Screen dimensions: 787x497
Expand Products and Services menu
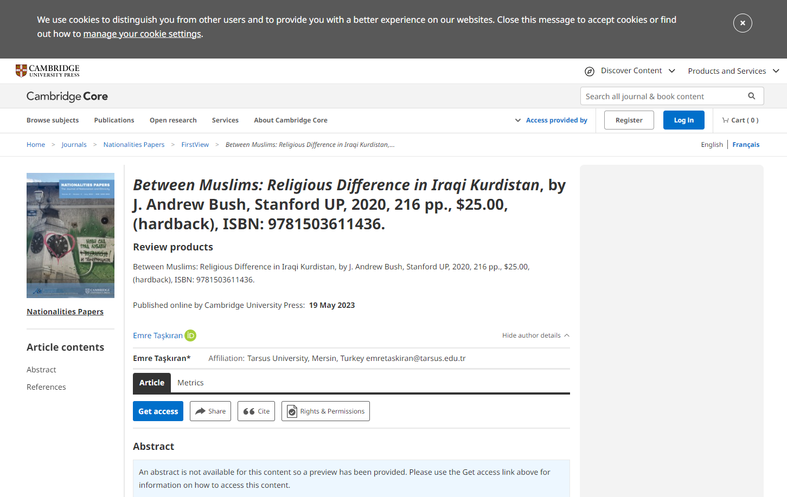point(733,71)
